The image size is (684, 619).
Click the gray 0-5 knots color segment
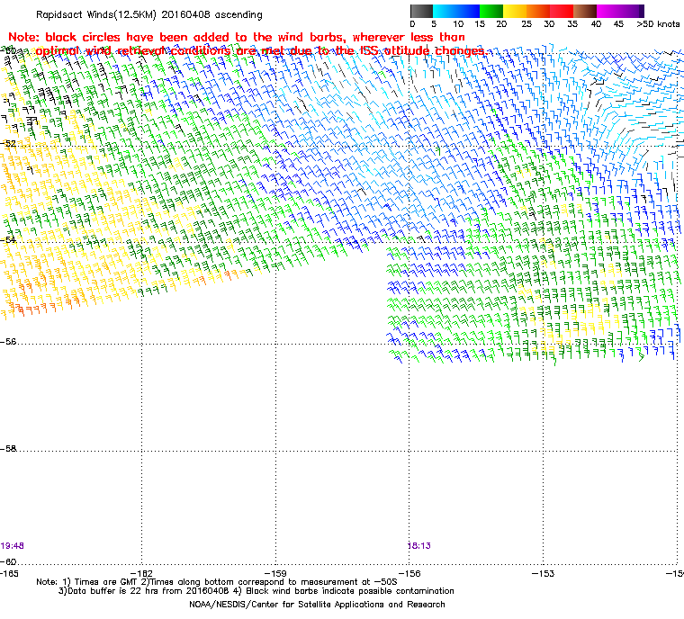[421, 11]
